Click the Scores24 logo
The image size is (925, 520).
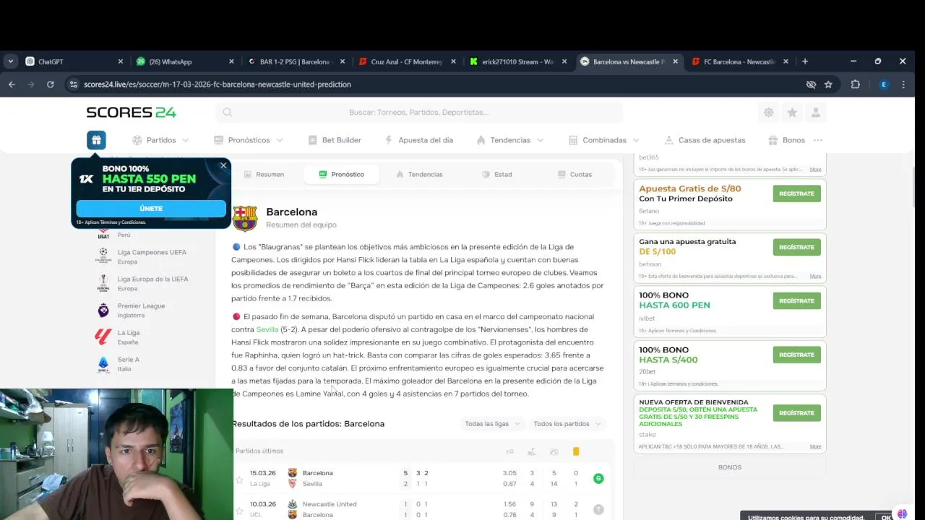pyautogui.click(x=131, y=112)
